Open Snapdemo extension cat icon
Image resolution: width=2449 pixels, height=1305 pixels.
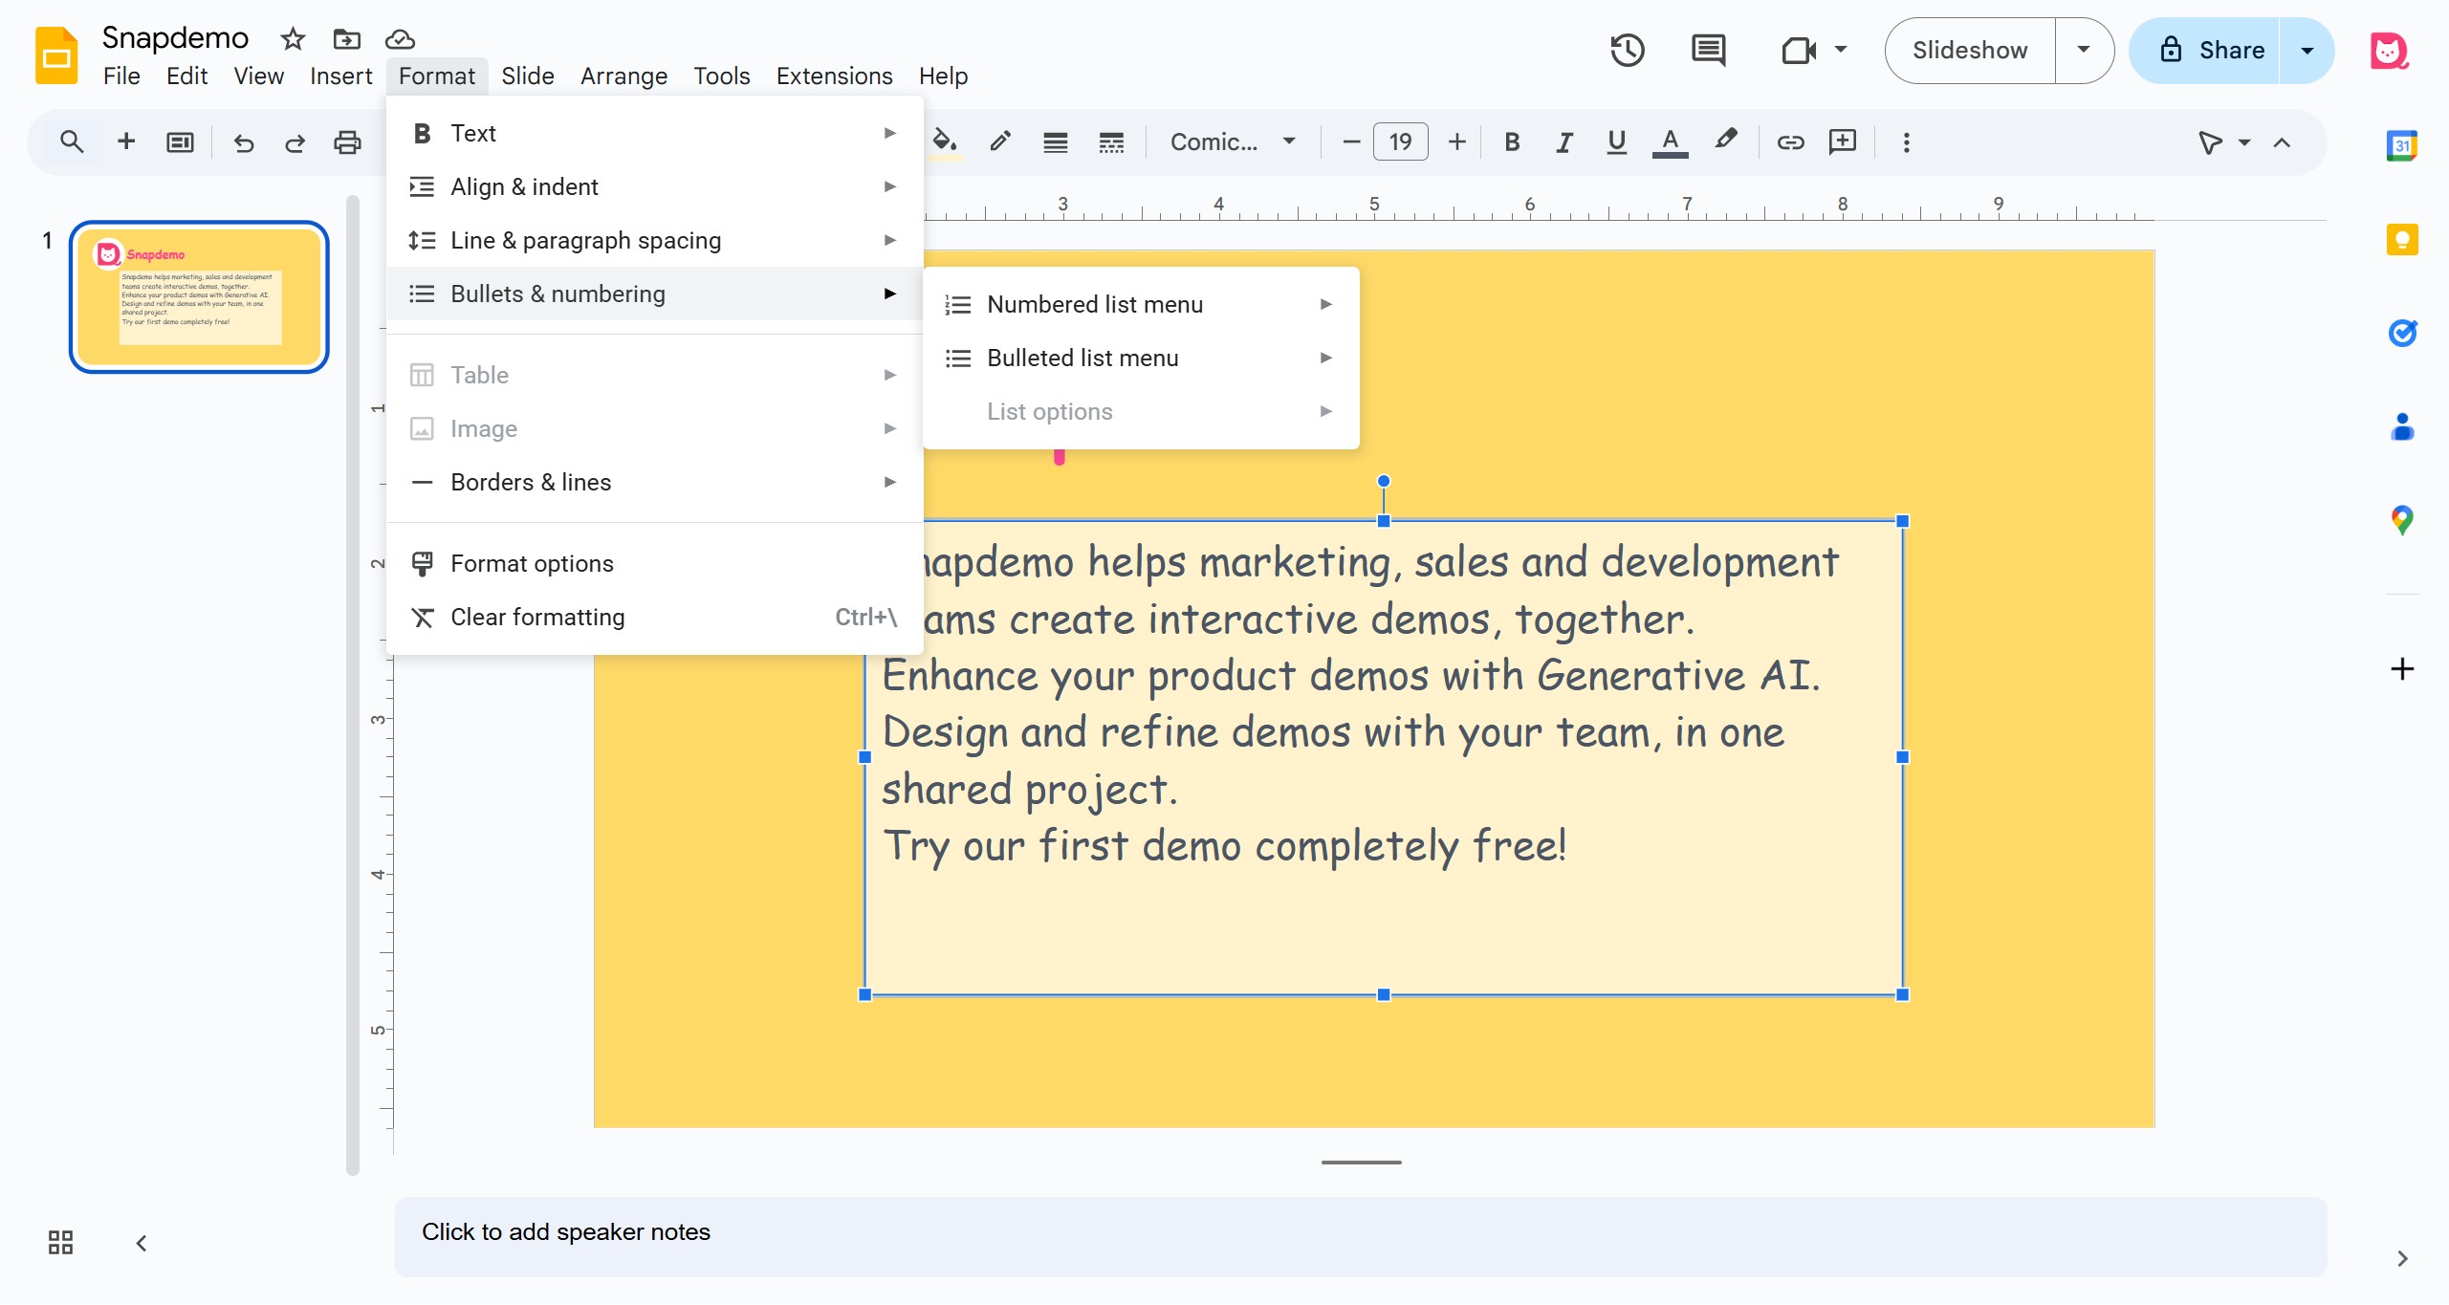click(2388, 51)
